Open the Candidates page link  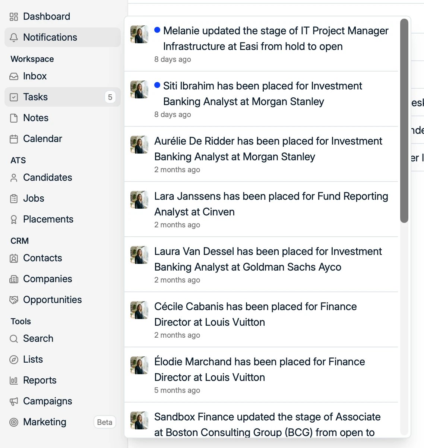pyautogui.click(x=48, y=177)
